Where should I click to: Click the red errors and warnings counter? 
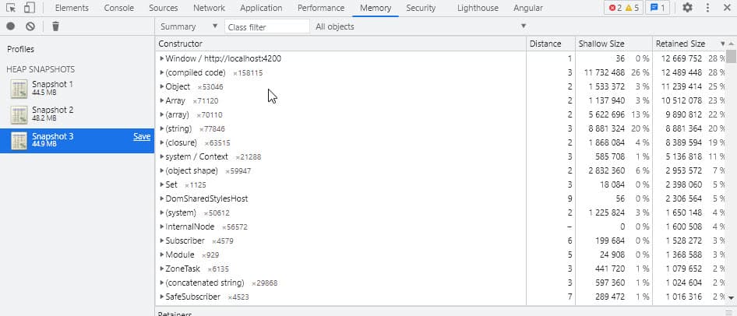(x=624, y=8)
